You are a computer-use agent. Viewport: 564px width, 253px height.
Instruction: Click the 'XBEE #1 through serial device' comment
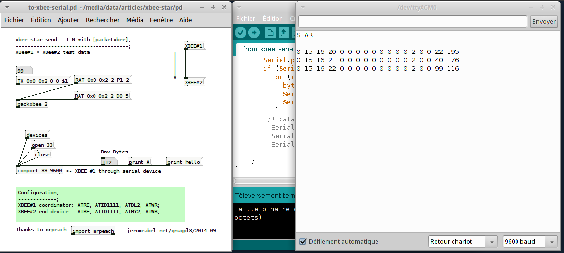click(118, 171)
